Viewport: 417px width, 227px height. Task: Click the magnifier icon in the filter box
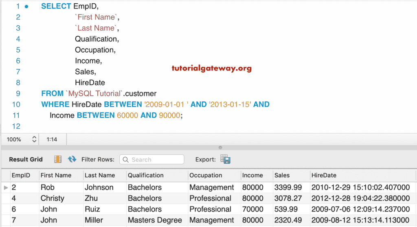click(125, 160)
